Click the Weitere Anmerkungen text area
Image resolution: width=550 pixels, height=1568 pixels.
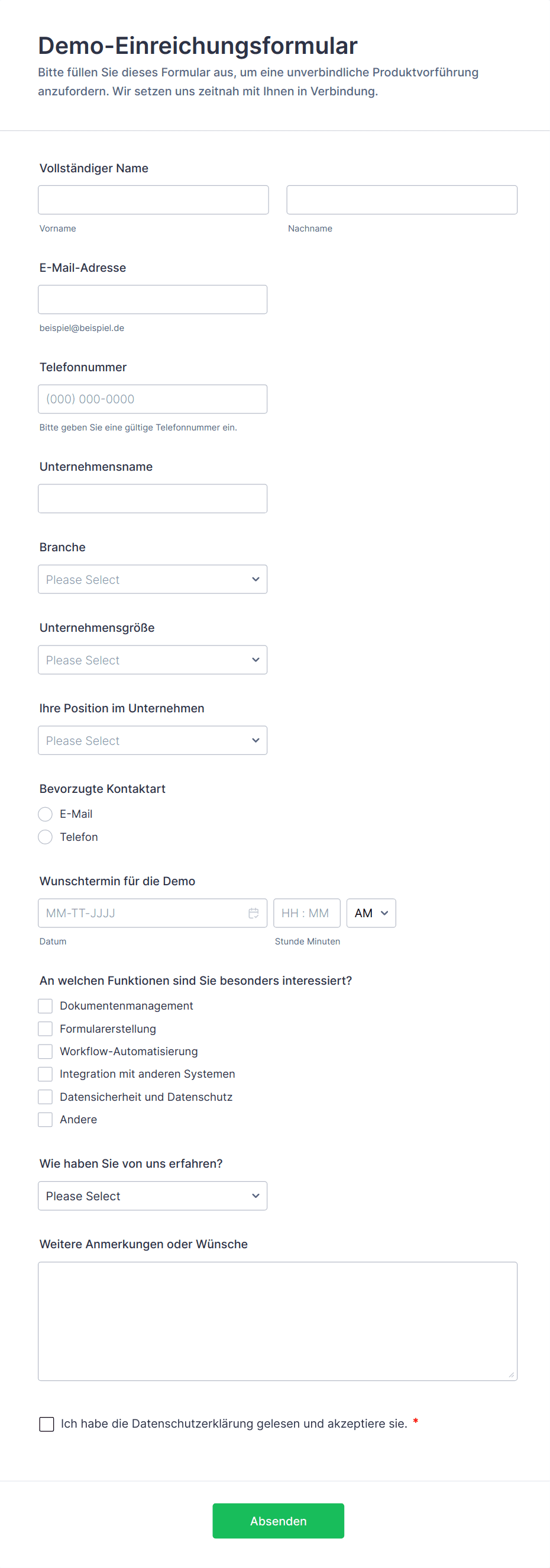(x=278, y=1321)
